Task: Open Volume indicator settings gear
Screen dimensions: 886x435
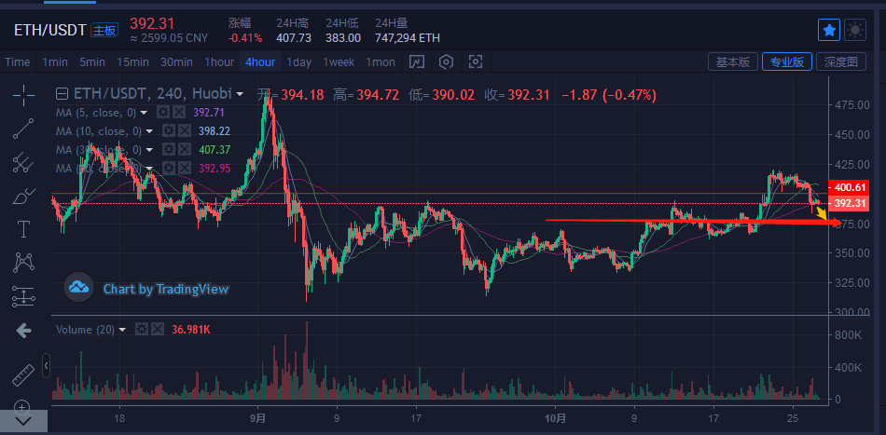Action: coord(143,329)
